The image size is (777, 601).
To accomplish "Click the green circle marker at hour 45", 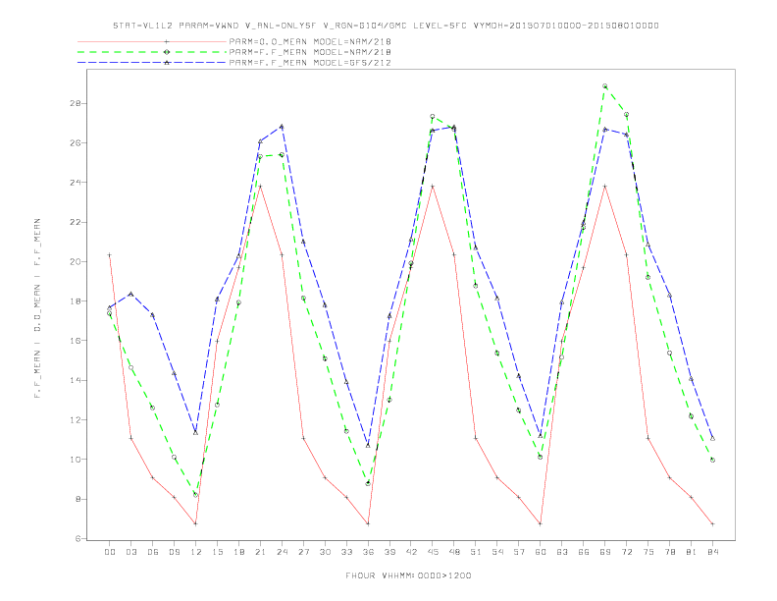I will tap(433, 116).
